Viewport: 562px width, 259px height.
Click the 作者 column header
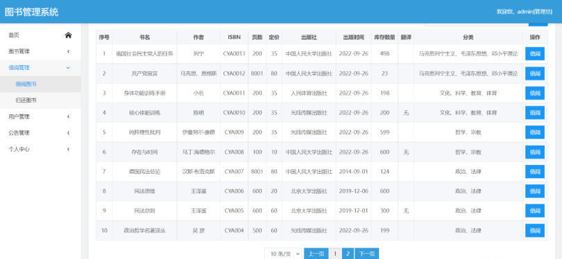pyautogui.click(x=198, y=37)
